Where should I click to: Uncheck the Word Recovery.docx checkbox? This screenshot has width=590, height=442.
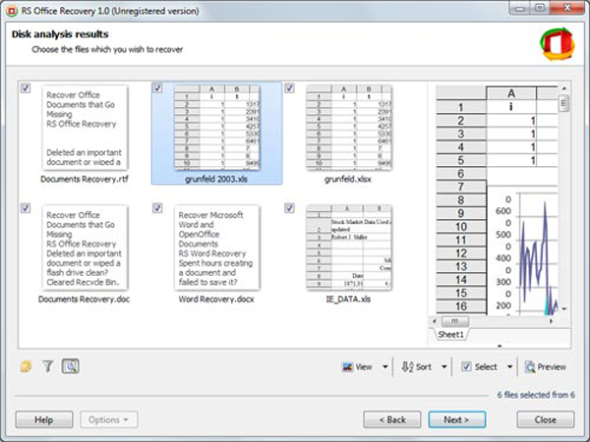click(157, 208)
